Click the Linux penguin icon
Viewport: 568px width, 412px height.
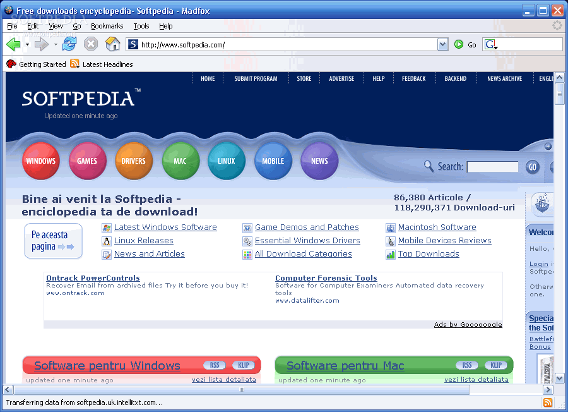[107, 241]
